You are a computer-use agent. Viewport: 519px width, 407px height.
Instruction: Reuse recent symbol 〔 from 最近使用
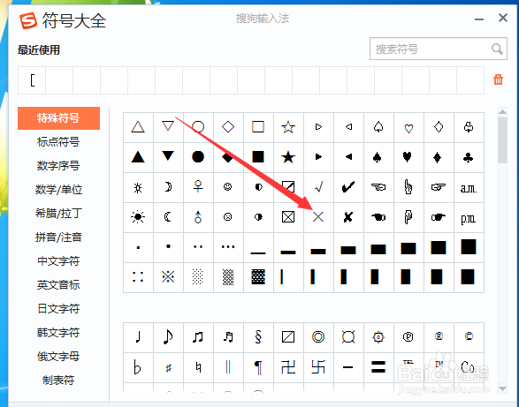(32, 80)
